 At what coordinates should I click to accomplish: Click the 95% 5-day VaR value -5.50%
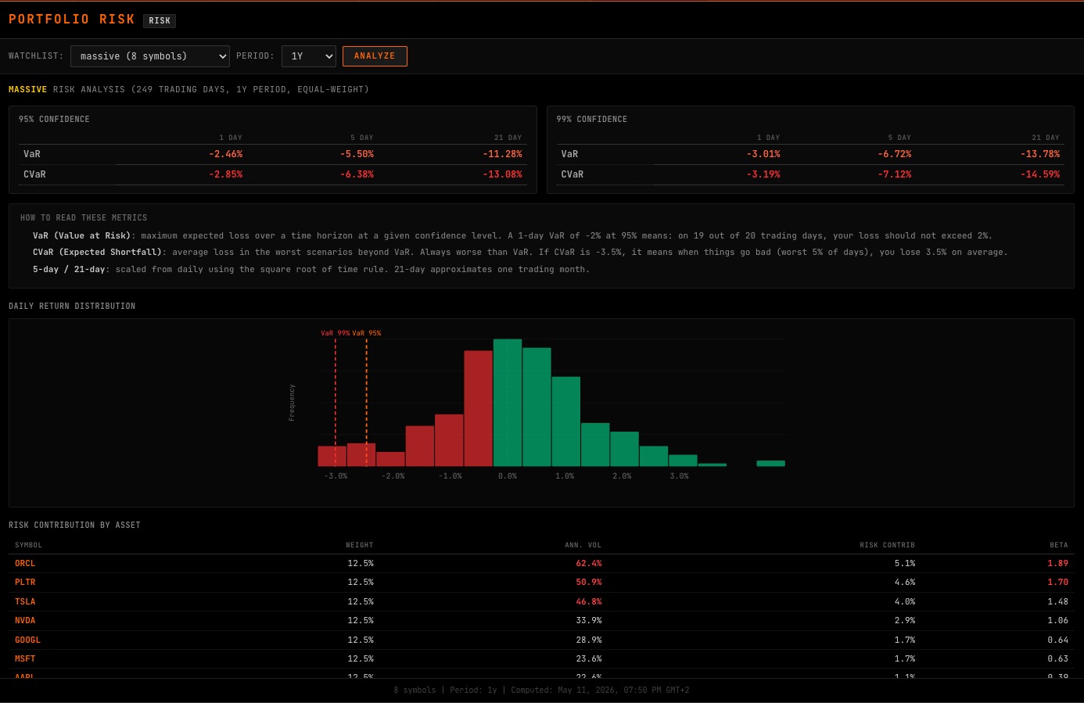click(x=357, y=154)
